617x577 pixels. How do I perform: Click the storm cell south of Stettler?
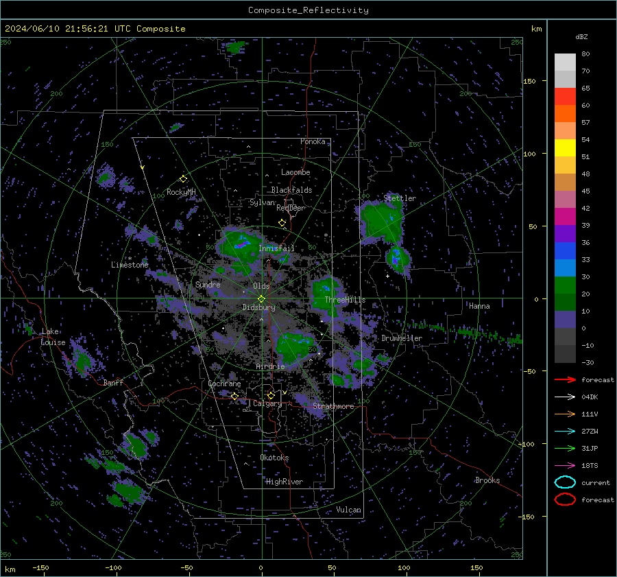coord(397,259)
